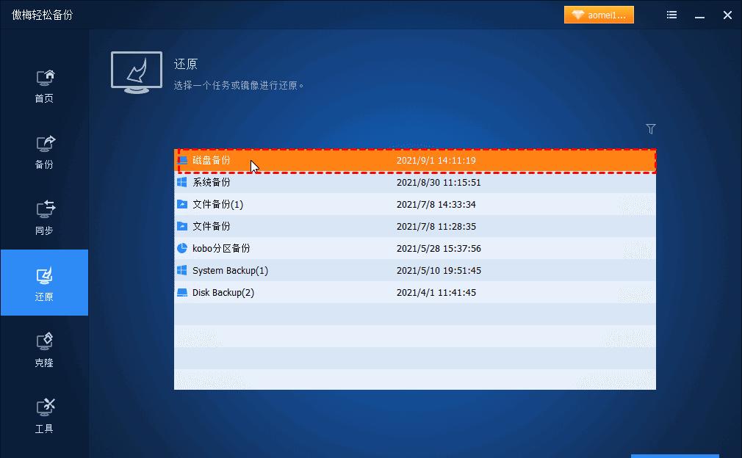Select the System Backup(1) task name
This screenshot has width=742, height=458.
(x=230, y=270)
